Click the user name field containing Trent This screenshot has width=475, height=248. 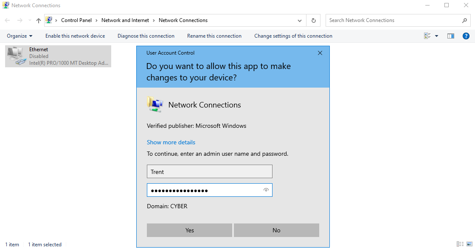pos(209,172)
